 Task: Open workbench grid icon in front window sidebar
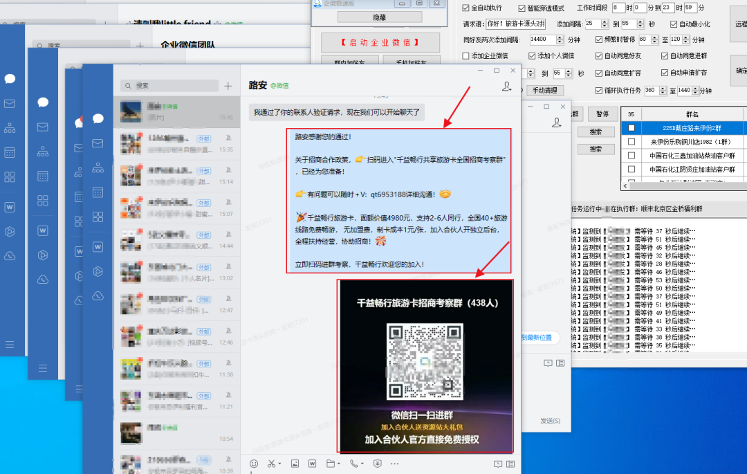pos(98,217)
